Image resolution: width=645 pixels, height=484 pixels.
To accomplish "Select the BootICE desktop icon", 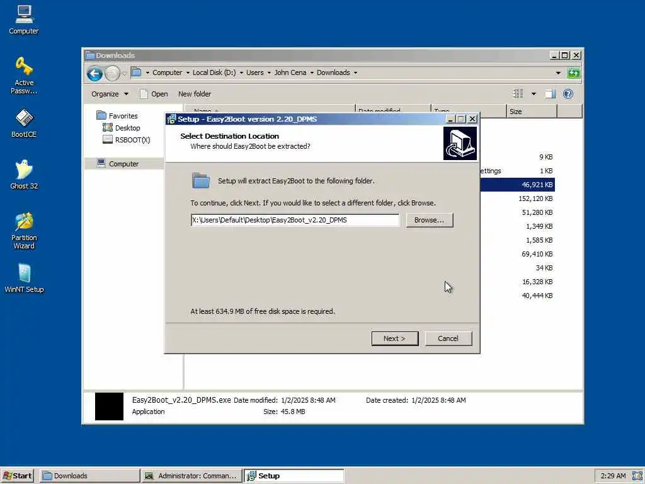I will click(x=24, y=123).
